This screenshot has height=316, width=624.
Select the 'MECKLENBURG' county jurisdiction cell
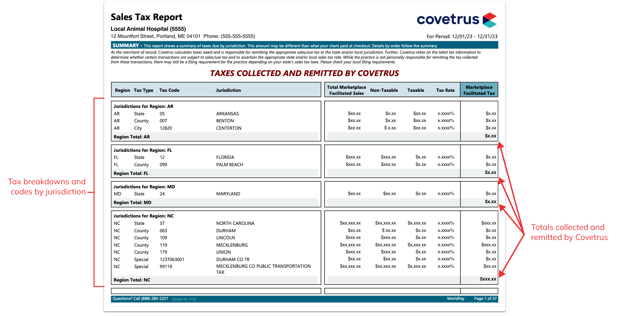pos(232,245)
